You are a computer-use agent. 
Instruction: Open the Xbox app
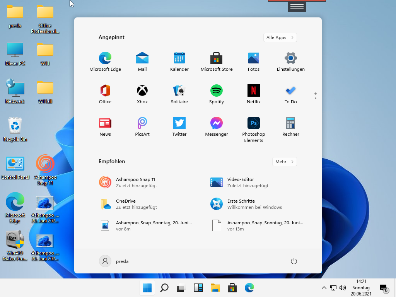tap(142, 94)
